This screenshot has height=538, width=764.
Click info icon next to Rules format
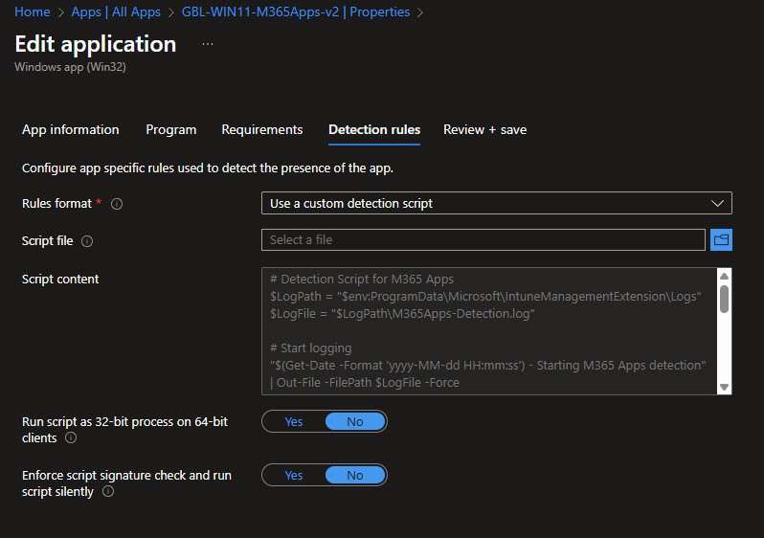117,204
